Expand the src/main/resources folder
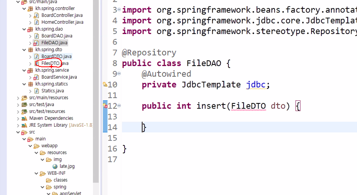This screenshot has width=357, height=195. (18, 98)
